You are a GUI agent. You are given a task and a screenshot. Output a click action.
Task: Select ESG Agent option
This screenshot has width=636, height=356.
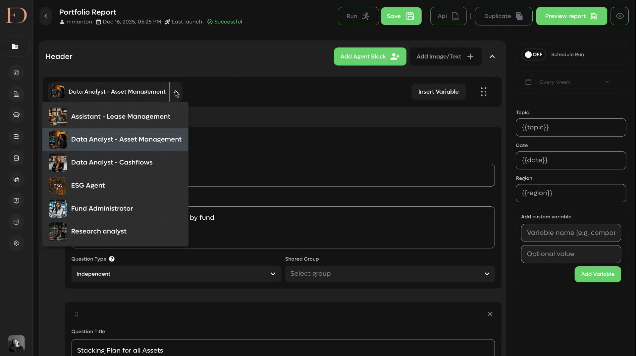pos(115,186)
